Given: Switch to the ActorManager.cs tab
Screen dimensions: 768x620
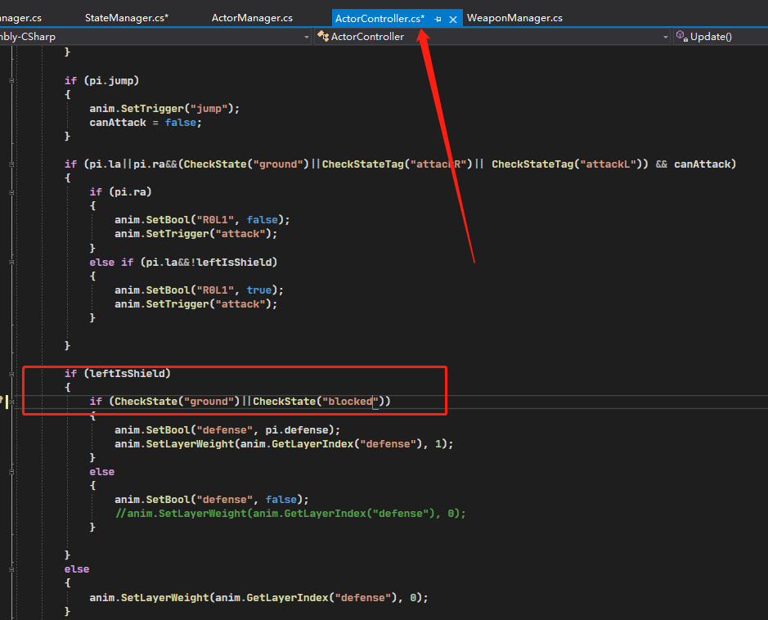Looking at the screenshot, I should click(x=252, y=18).
